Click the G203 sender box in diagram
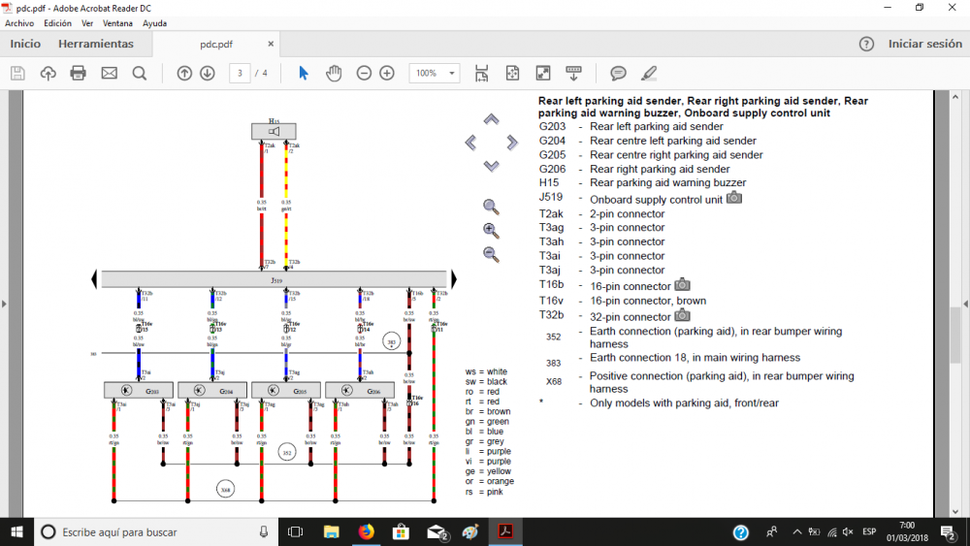The image size is (970, 546). point(139,390)
